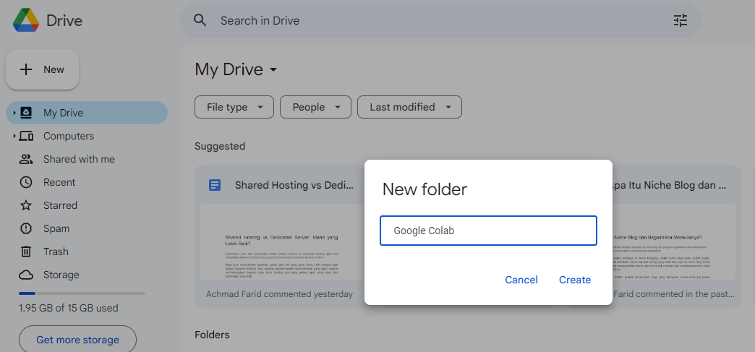The height and width of the screenshot is (352, 755).
Task: Open Niche Blog document preview thumbnail
Action: [x=673, y=241]
